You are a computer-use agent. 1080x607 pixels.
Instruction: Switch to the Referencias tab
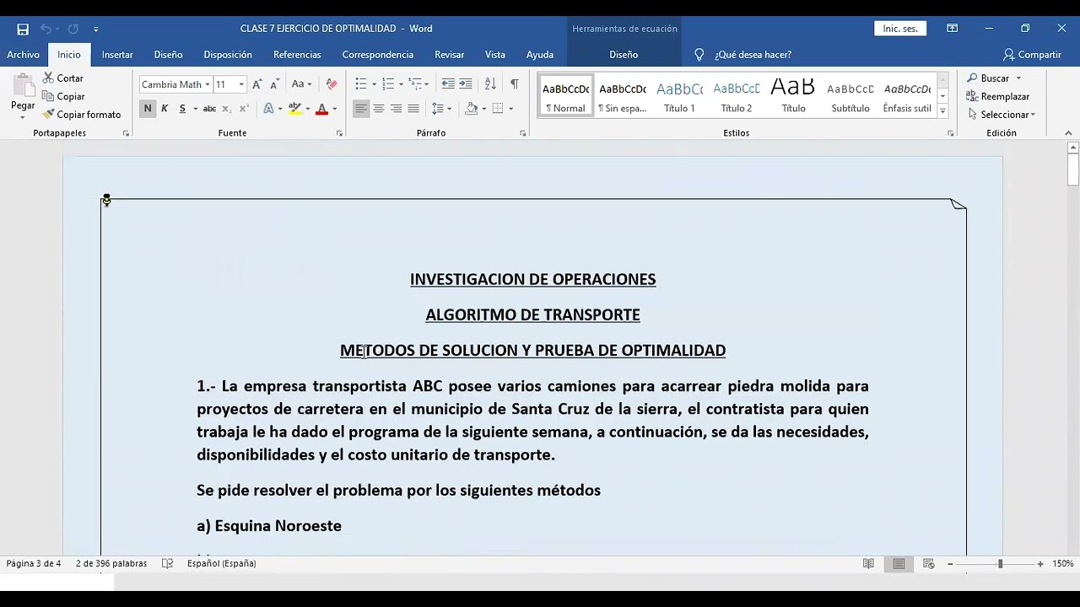tap(297, 54)
